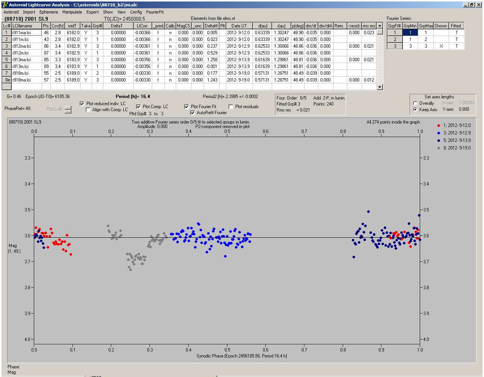The width and height of the screenshot is (484, 377).
Task: Click the Synodic Phase axis label
Action: (x=242, y=356)
